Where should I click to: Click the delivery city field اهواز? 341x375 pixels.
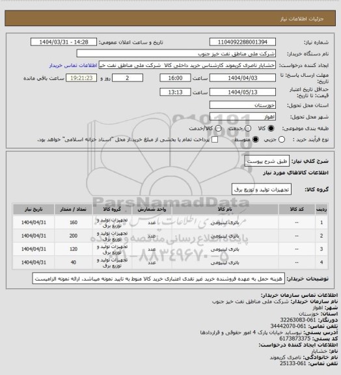(x=243, y=117)
